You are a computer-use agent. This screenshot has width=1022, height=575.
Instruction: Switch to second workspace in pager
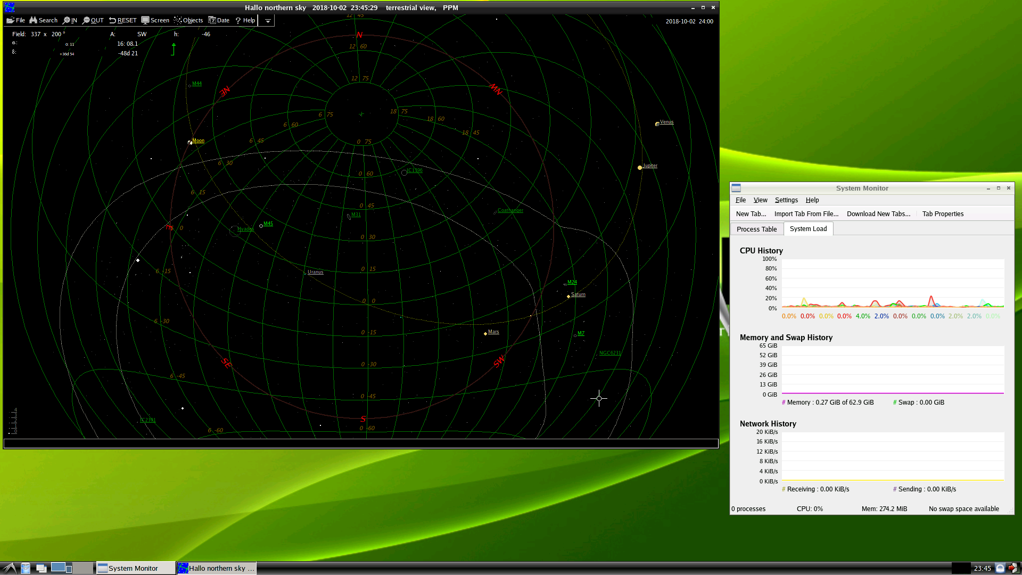[83, 568]
